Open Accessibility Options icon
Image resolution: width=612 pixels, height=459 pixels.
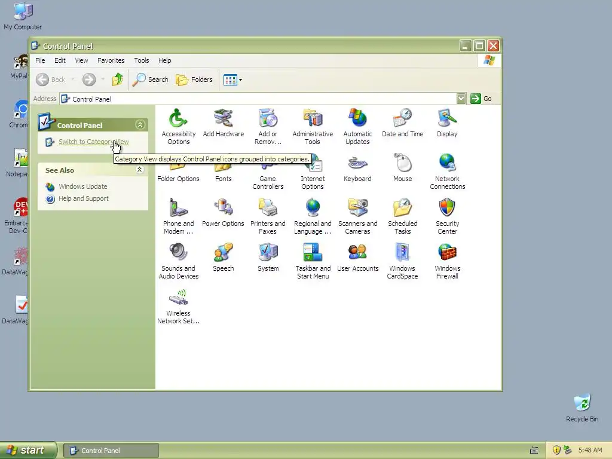tap(178, 127)
